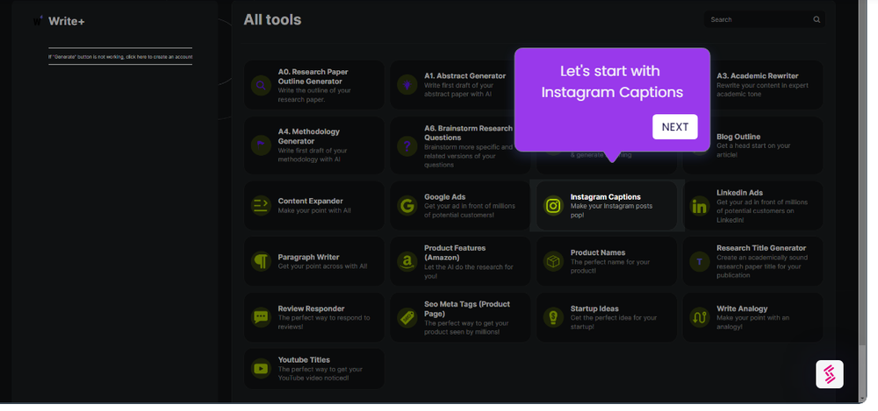The height and width of the screenshot is (411, 878).
Task: Click the flag icon on A4. Methodology Generator
Action: [261, 145]
